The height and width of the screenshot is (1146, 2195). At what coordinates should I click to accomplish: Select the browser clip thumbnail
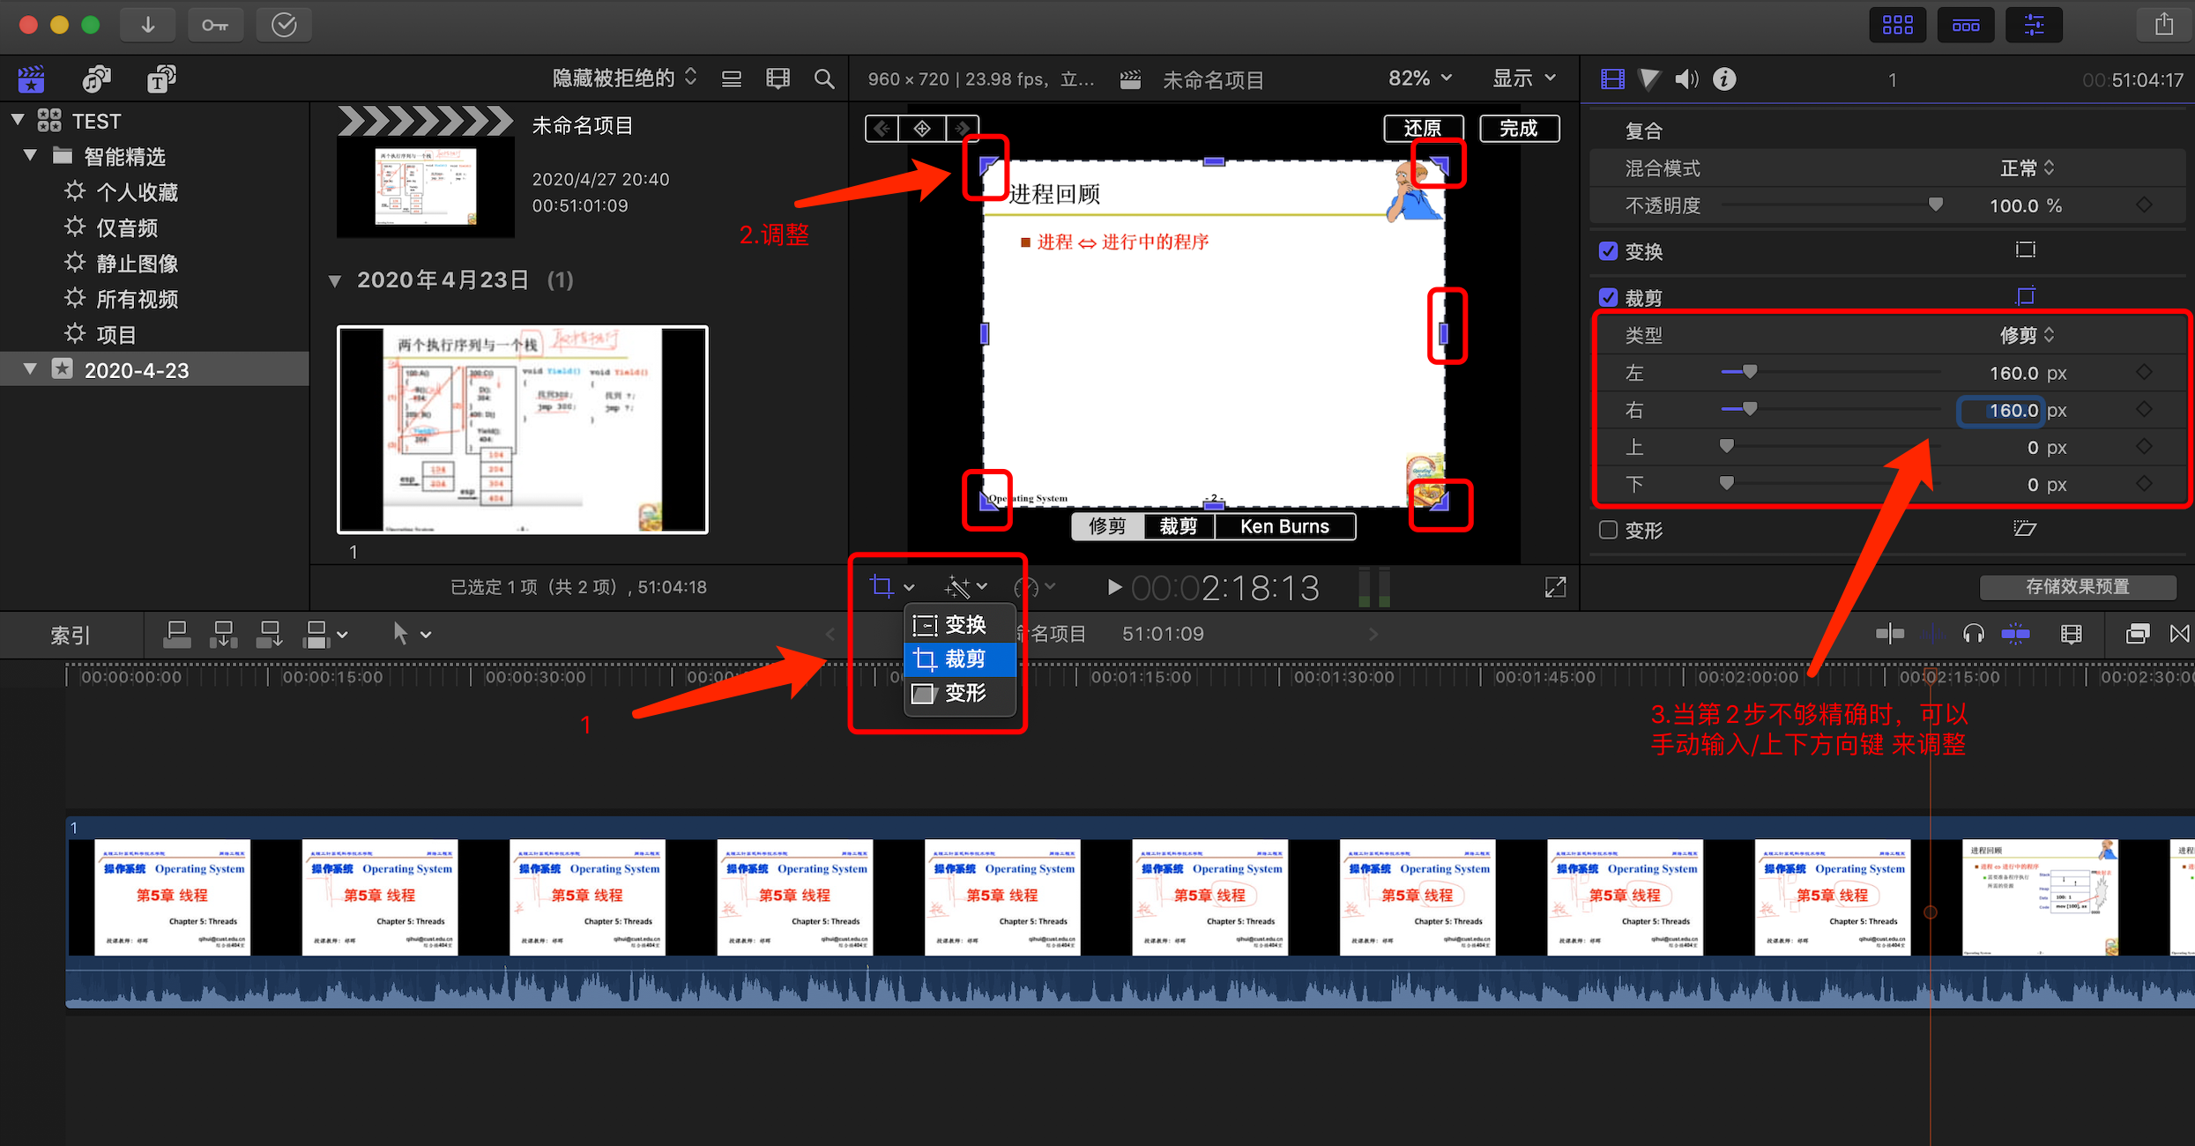point(523,429)
